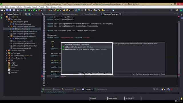Image resolution: width=183 pixels, height=103 pixels.
Task: Select EmptyPanel.java in Package Explorer
Action: click(21, 39)
